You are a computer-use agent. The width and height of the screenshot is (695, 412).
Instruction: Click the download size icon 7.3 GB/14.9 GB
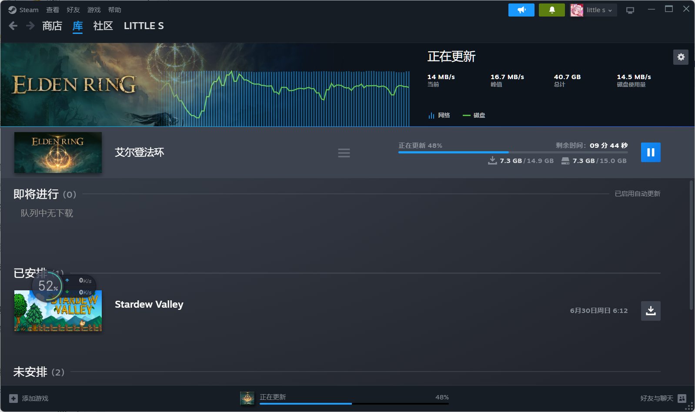492,160
